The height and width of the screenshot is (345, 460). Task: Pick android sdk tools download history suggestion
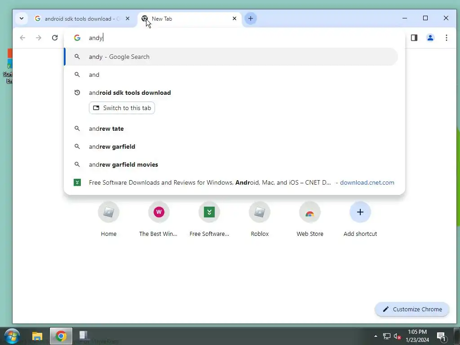(x=231, y=93)
